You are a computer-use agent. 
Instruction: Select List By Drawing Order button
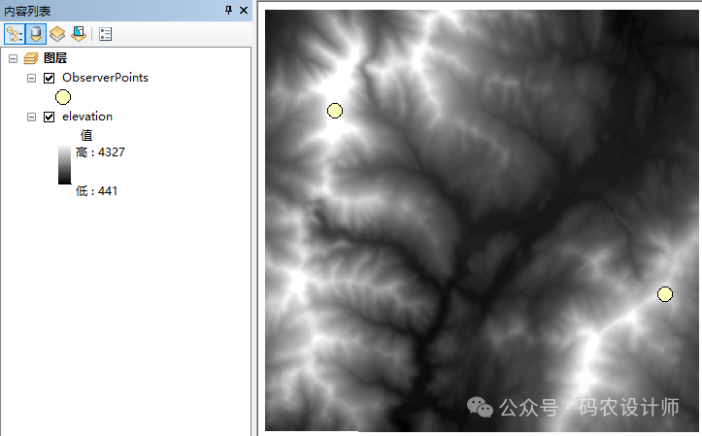pos(15,34)
